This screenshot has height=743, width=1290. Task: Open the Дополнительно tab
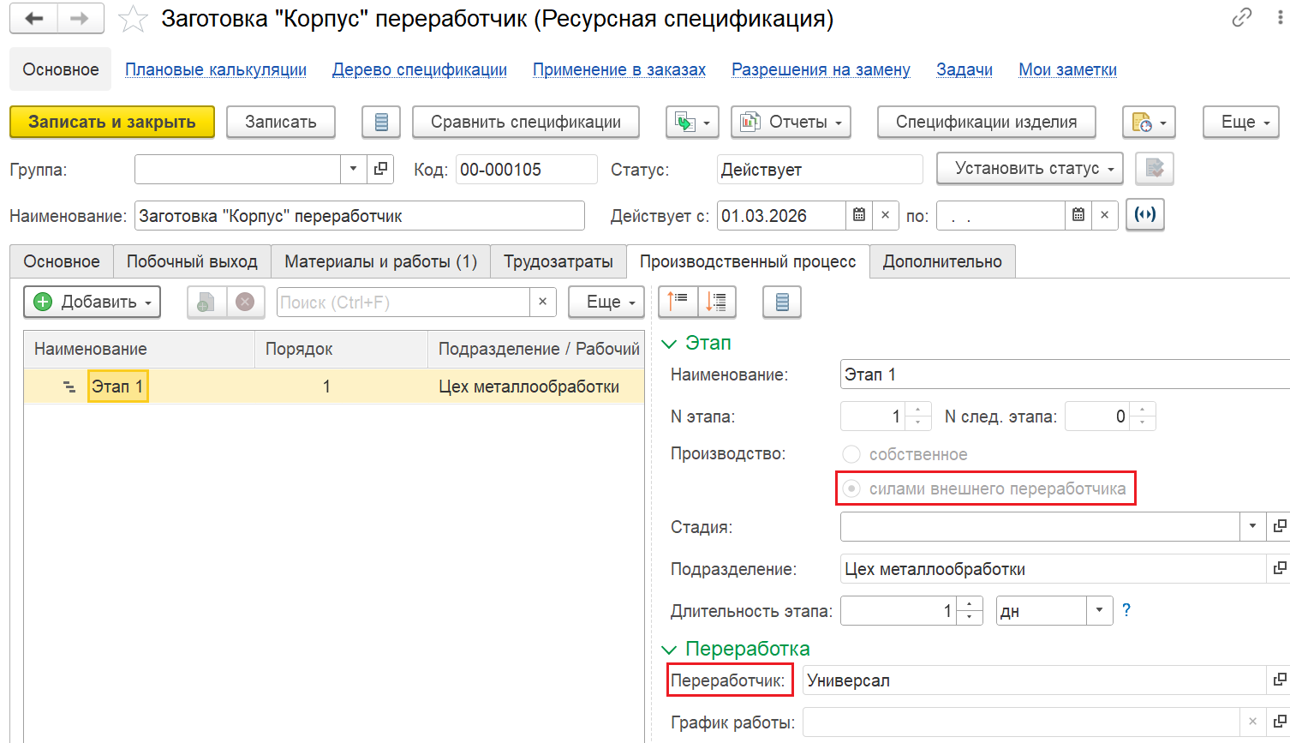point(942,261)
